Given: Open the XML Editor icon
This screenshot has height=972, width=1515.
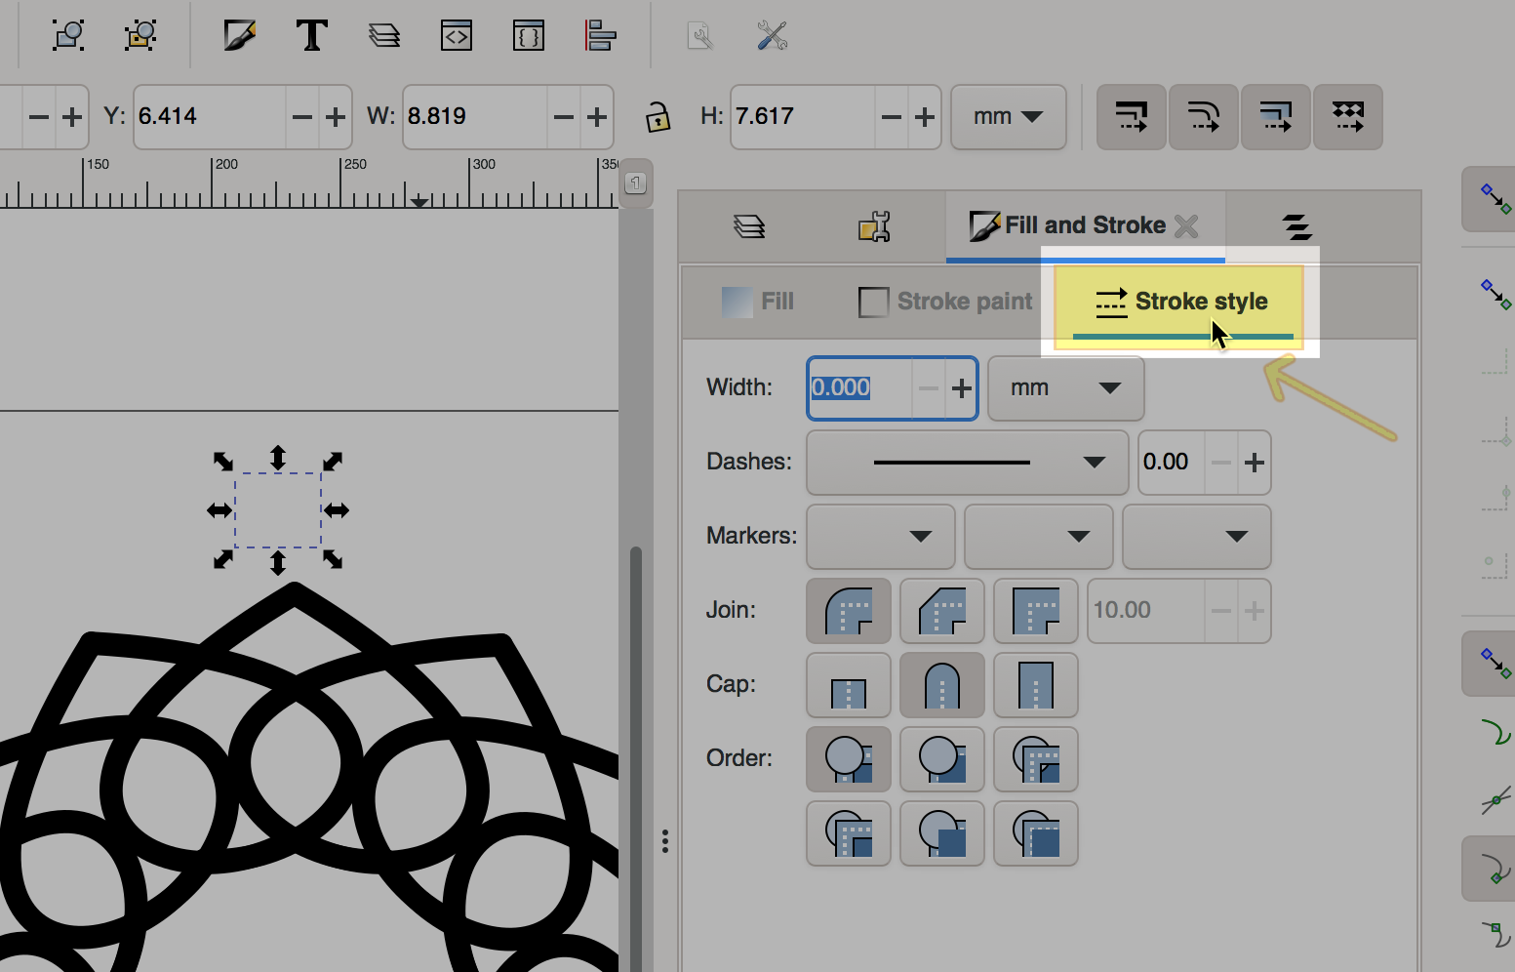Looking at the screenshot, I should tap(457, 36).
